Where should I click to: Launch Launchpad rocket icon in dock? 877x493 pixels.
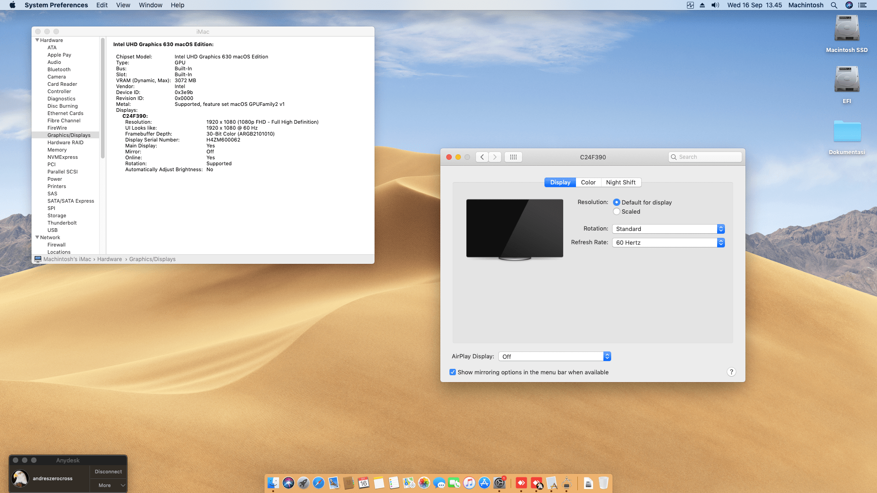[303, 483]
